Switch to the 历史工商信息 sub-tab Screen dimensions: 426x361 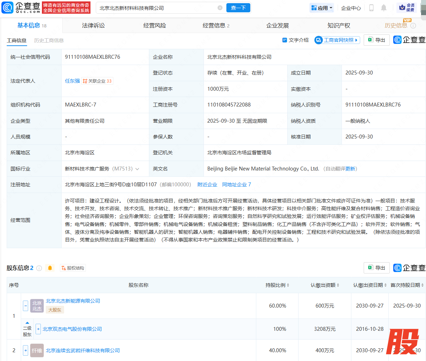coord(49,40)
